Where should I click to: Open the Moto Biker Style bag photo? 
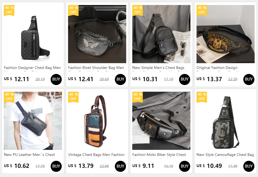click(161, 121)
